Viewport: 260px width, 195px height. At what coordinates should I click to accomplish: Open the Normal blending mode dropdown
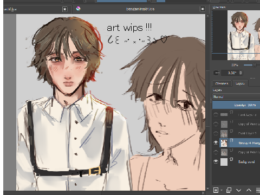(236, 97)
